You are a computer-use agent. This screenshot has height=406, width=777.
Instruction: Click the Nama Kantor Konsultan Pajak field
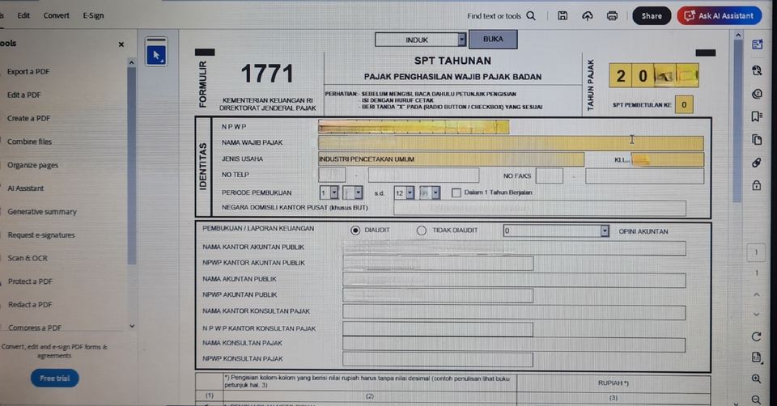pos(514,312)
